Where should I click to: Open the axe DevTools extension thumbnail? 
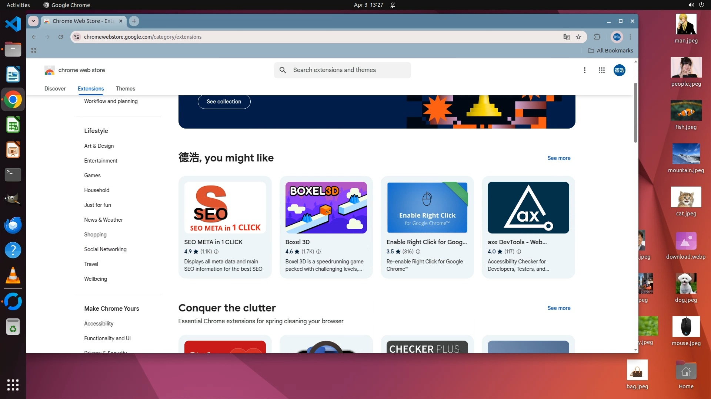tap(528, 208)
